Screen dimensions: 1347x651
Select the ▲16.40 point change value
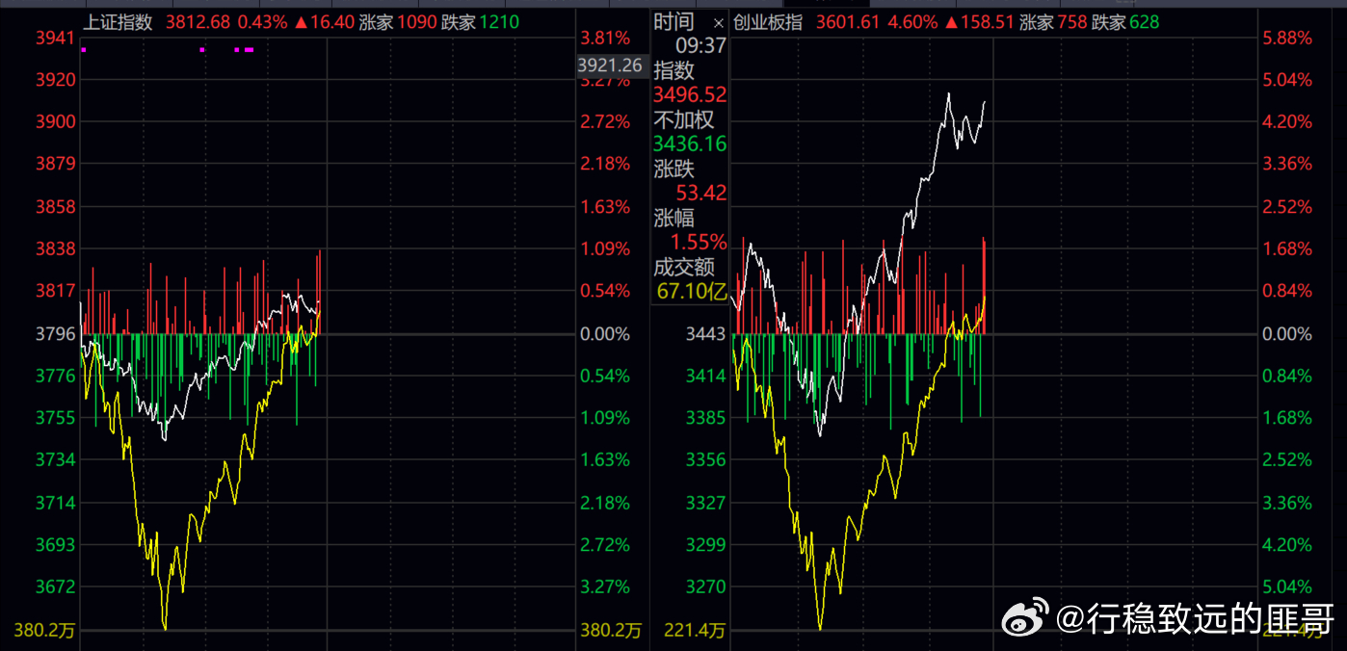323,22
